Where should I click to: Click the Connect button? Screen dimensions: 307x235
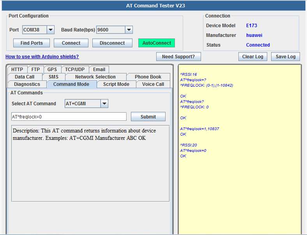(71, 43)
